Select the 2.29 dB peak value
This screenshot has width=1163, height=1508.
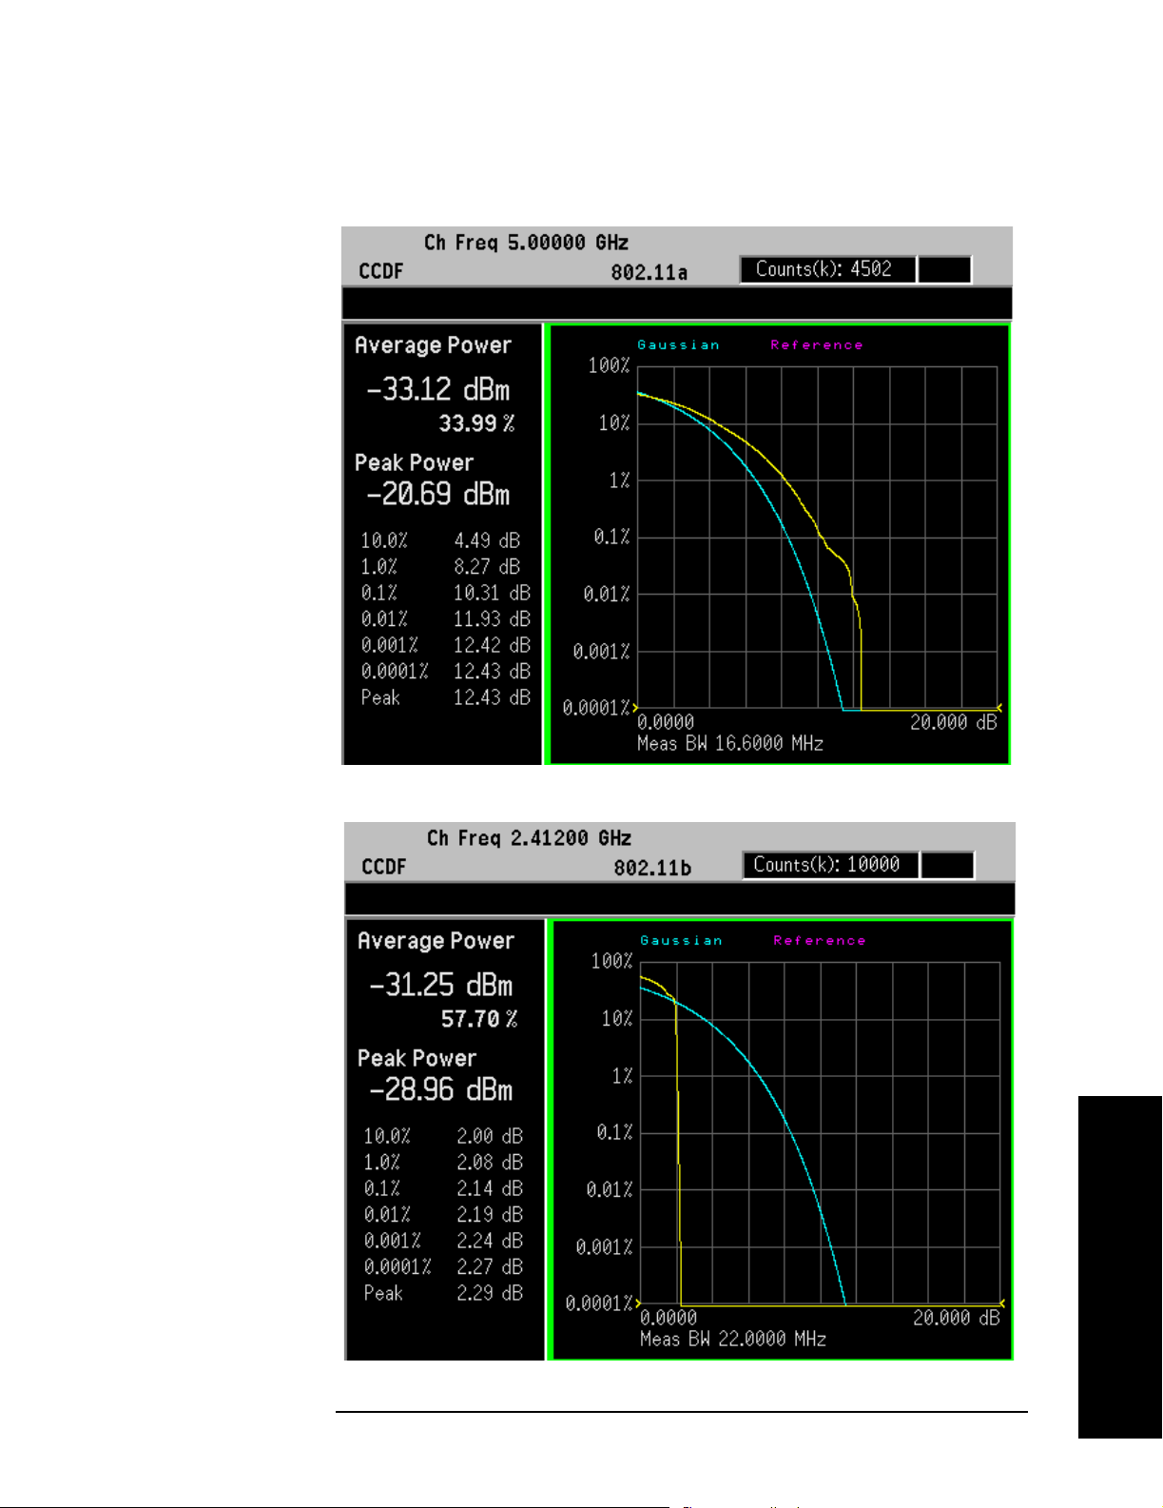(x=490, y=1293)
